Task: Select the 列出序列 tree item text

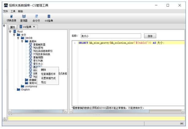Action: (x=38, y=48)
